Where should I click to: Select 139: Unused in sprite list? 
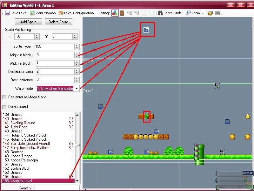tap(38, 115)
